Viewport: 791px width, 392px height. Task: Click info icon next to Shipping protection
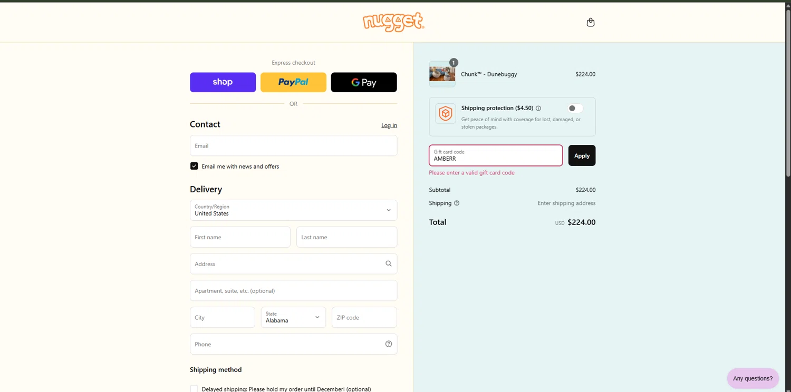(538, 109)
